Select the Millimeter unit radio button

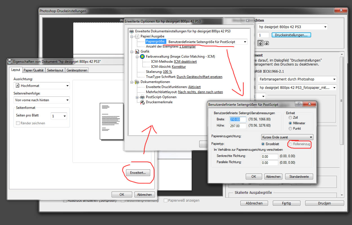(x=291, y=123)
